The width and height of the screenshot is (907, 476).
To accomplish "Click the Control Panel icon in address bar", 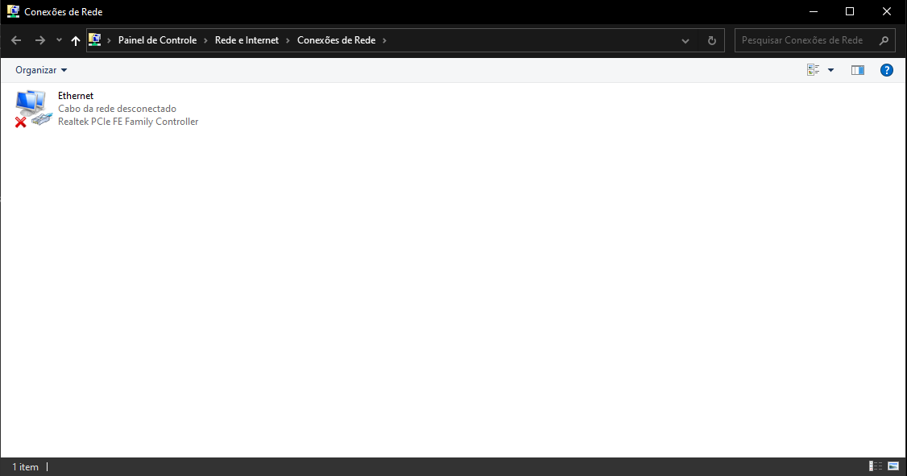I will coord(95,40).
